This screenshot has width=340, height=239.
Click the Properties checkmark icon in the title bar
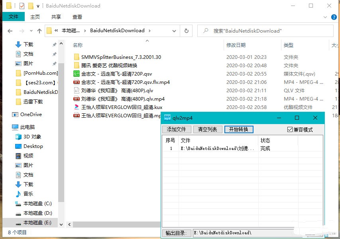[22, 6]
